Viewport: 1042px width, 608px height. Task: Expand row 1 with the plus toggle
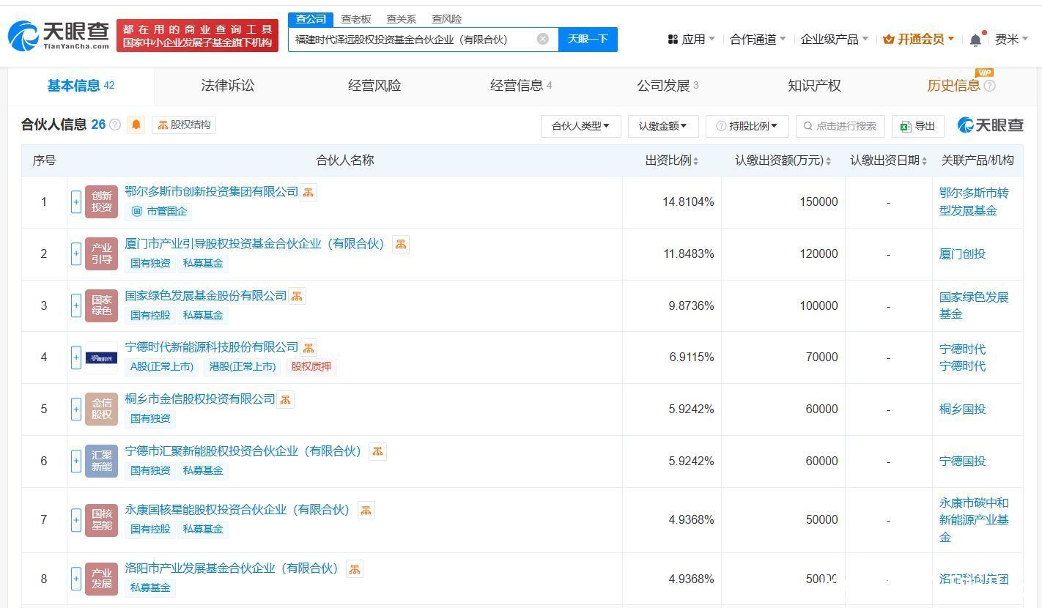click(76, 202)
